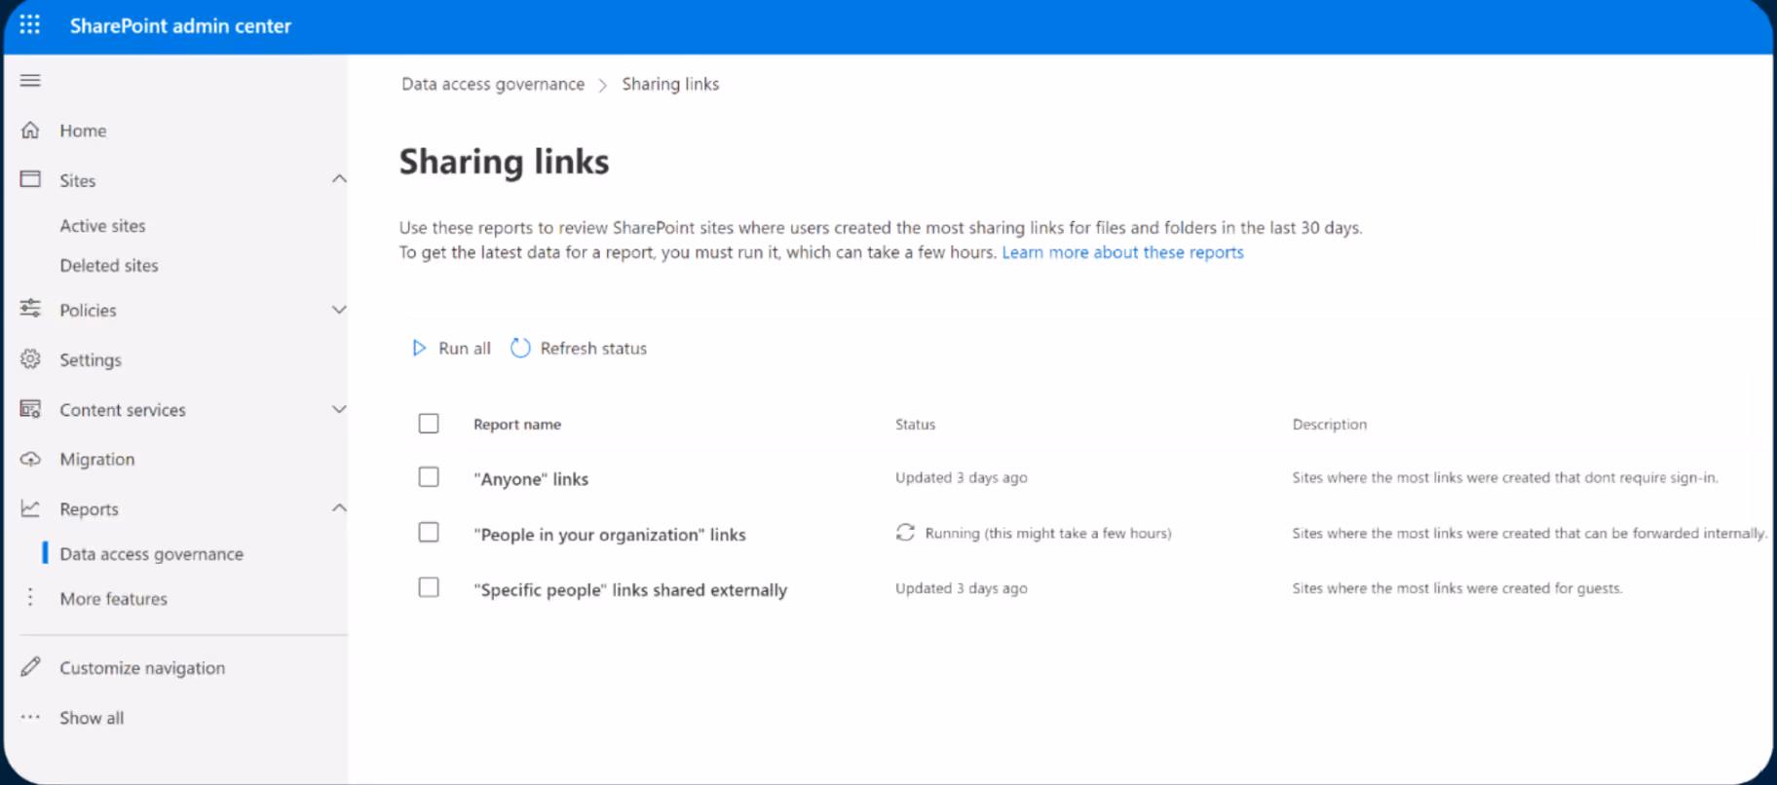1777x785 pixels.
Task: Expand the Policies section chevron
Action: [339, 310]
